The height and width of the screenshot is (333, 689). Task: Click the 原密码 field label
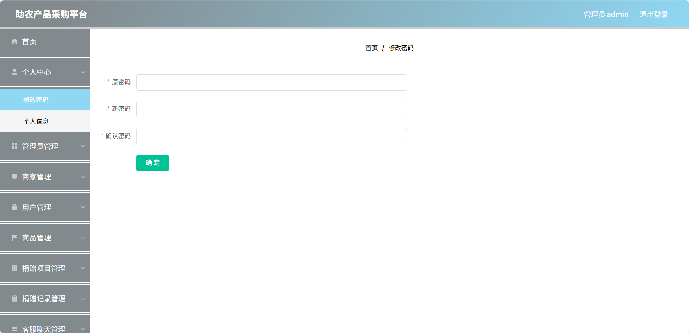pos(121,82)
